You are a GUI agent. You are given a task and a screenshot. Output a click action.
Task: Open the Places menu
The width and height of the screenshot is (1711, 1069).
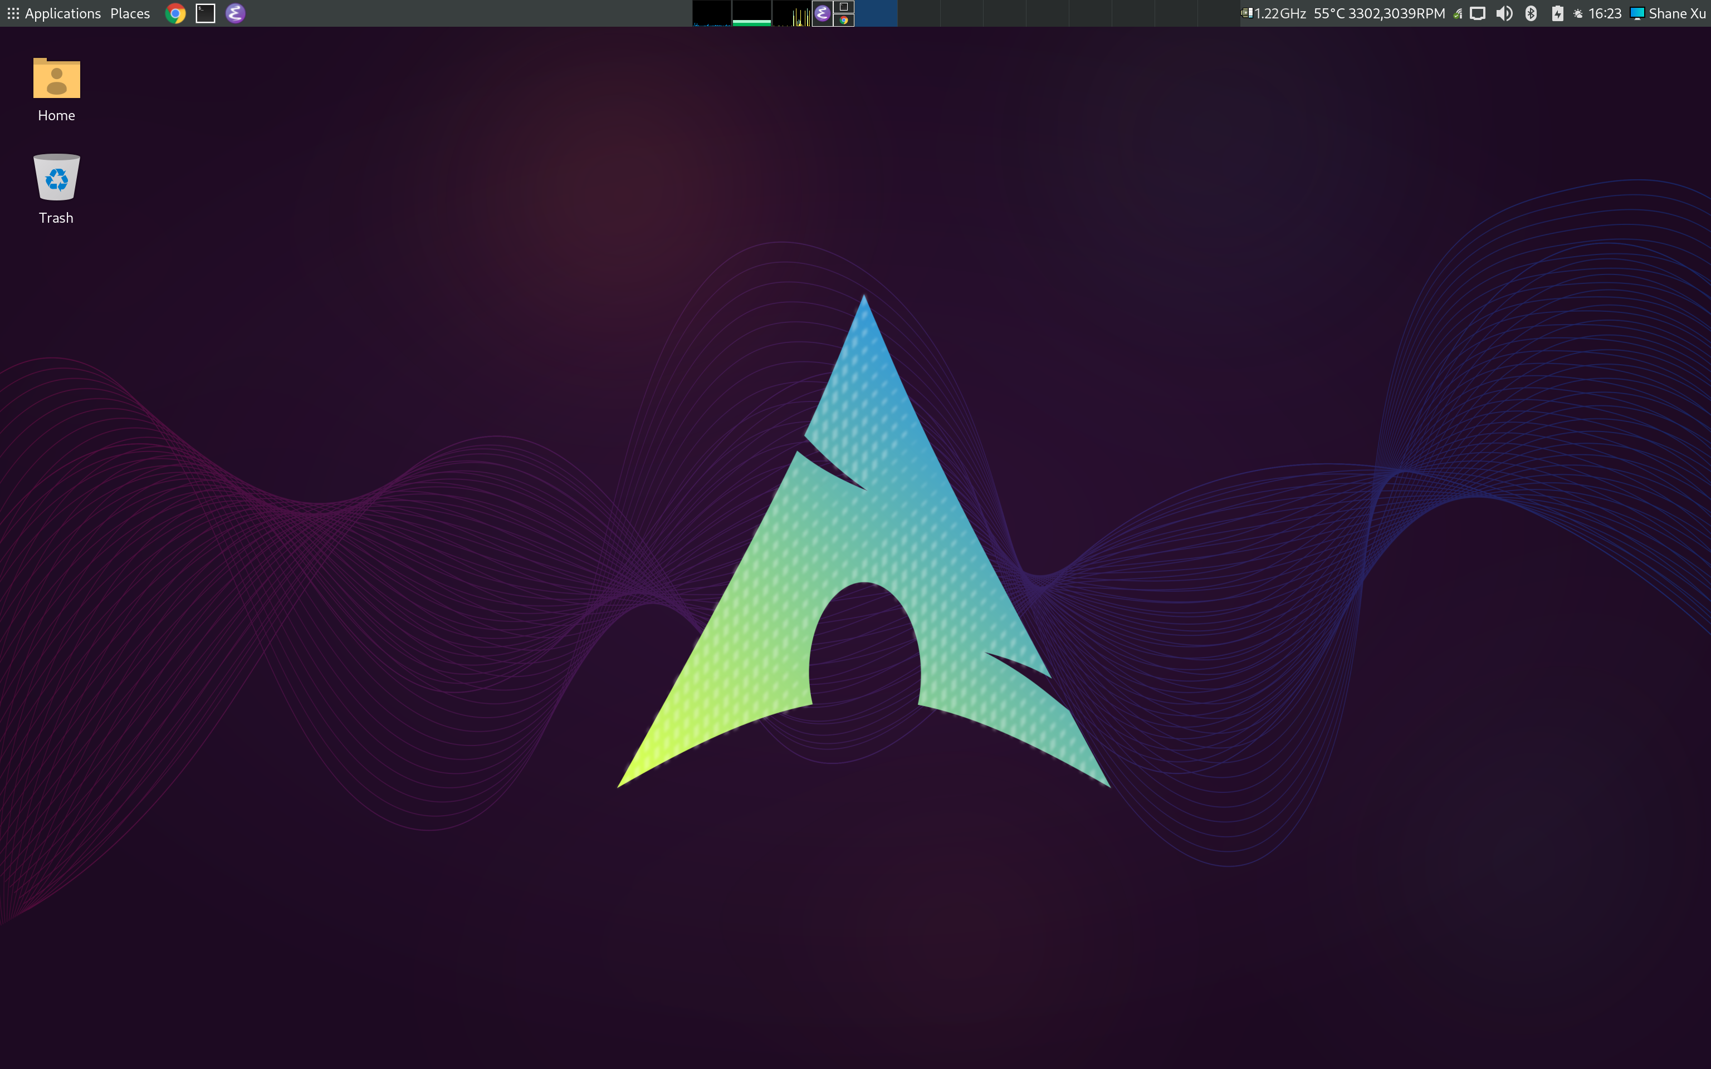click(x=129, y=13)
